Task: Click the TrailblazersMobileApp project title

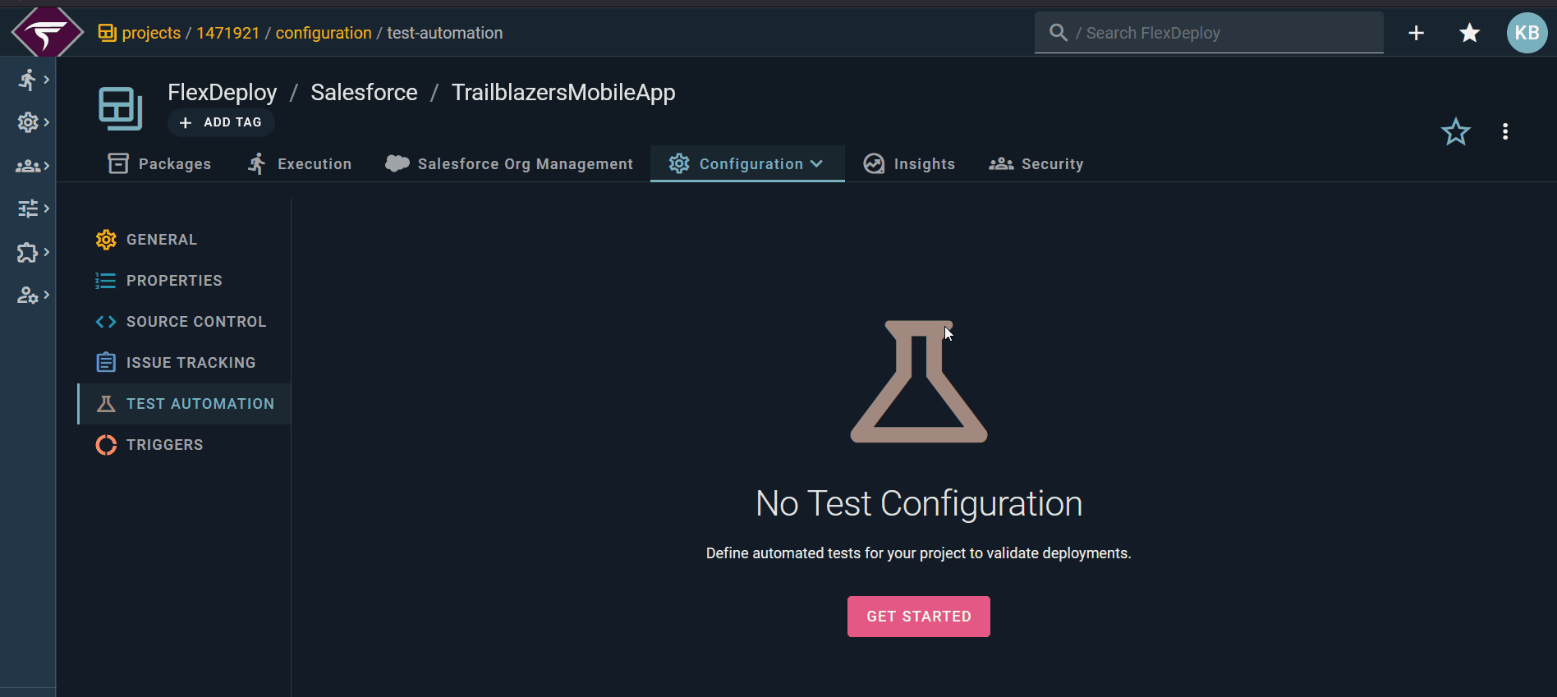Action: click(563, 93)
